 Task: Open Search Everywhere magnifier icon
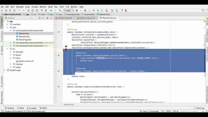(203, 10)
